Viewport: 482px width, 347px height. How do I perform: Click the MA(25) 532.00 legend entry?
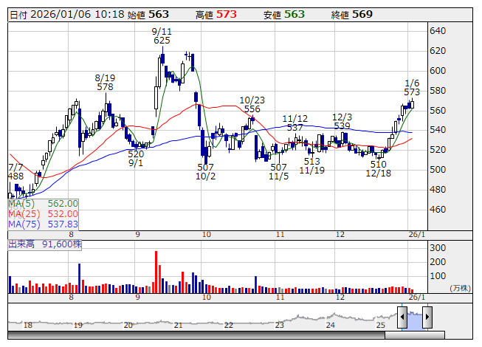click(43, 214)
